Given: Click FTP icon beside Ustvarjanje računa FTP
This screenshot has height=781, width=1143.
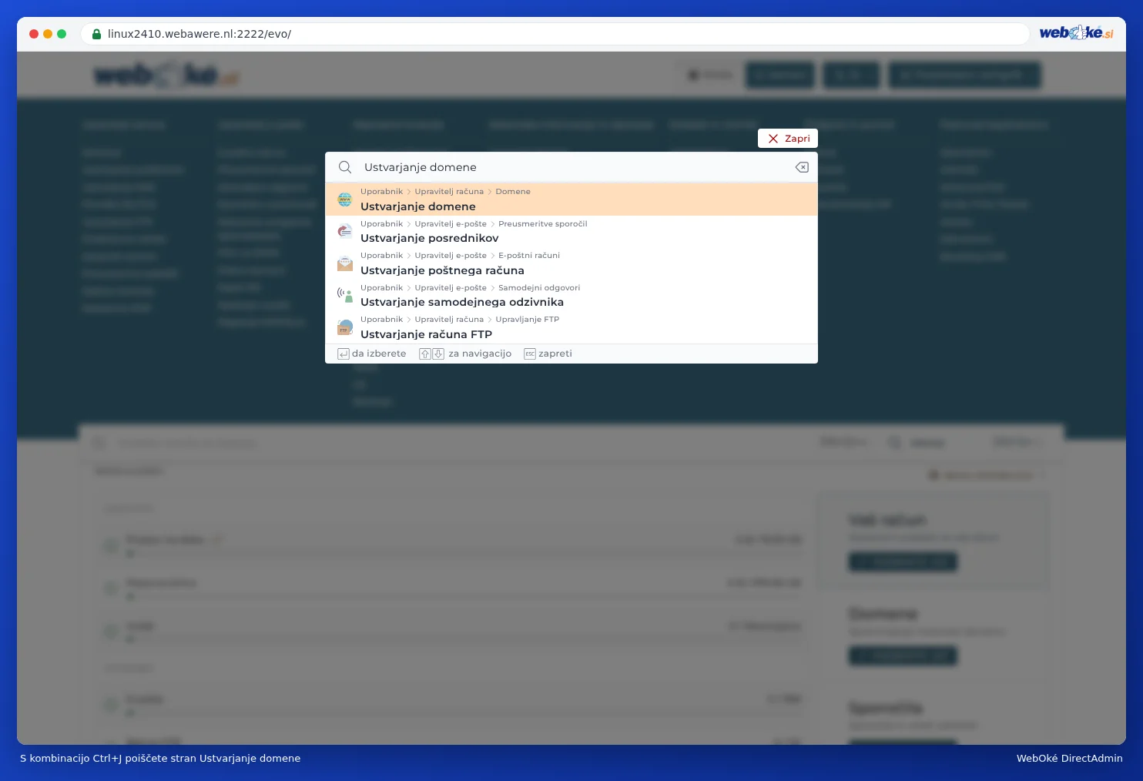Looking at the screenshot, I should coord(345,327).
